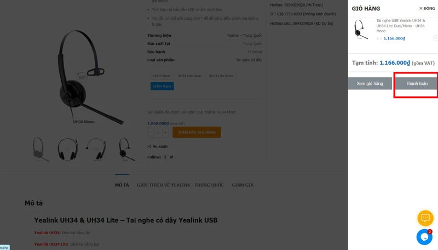Open Giới thiệu về Yealink tab
The height and width of the screenshot is (250, 438).
180,185
